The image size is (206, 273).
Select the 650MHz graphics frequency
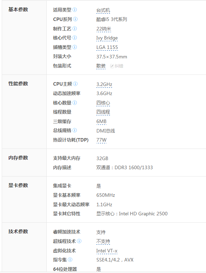pyautogui.click(x=105, y=195)
